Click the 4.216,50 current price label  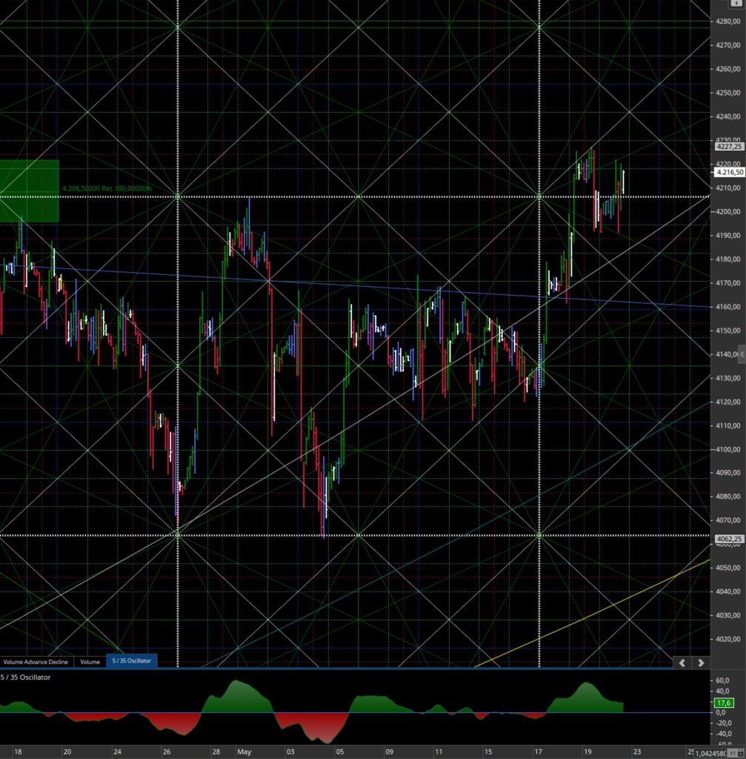730,172
